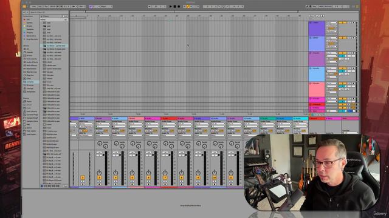Select the selected sample file row in browser

(54, 46)
